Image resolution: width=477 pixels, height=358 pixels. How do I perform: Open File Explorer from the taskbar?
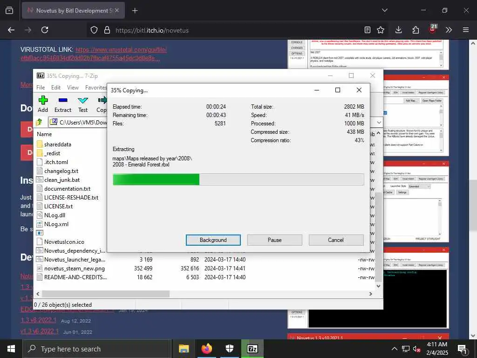pos(184,349)
